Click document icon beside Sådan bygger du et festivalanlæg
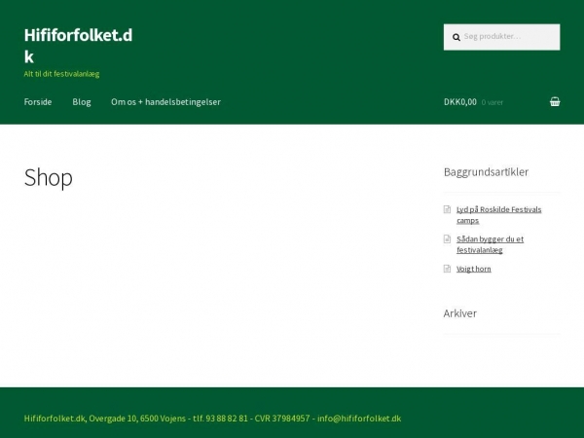Screen dimensions: 584x438 (x=447, y=238)
